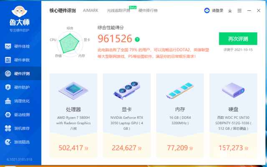Select 硬件防护 sidebar label
The image size is (267, 167).
[x=22, y=87]
